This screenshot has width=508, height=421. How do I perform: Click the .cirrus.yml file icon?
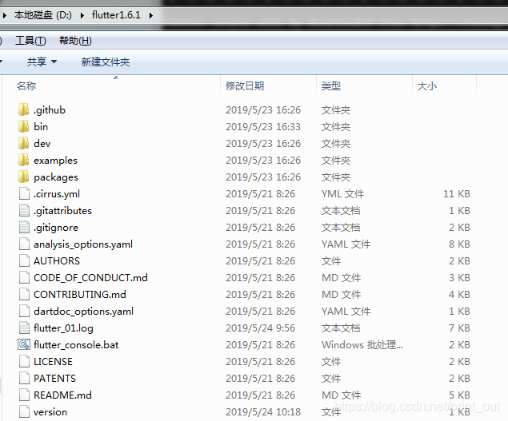(24, 194)
